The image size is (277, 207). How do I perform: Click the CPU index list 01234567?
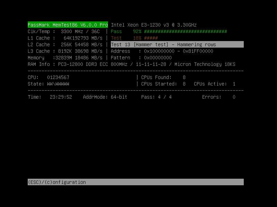(x=58, y=77)
